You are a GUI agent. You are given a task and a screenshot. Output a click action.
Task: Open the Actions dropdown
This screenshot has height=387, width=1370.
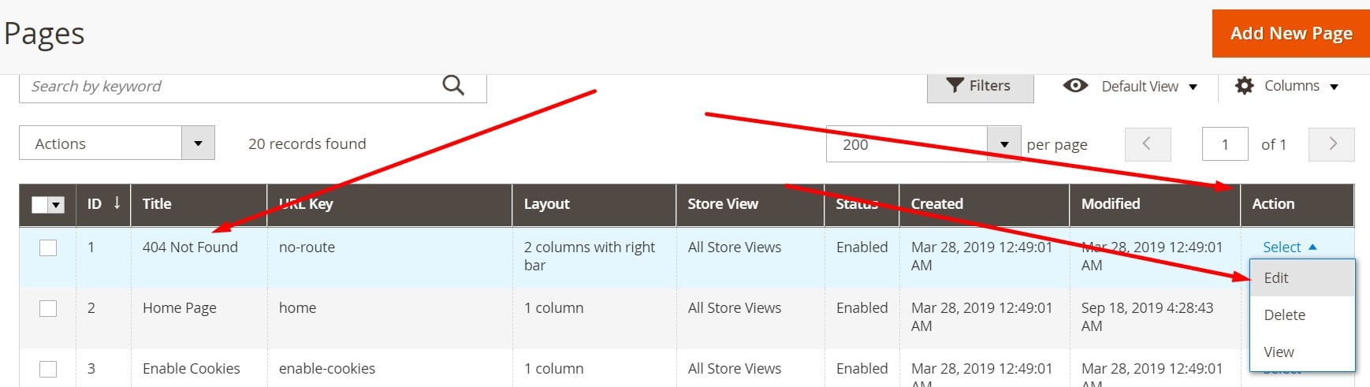[117, 143]
